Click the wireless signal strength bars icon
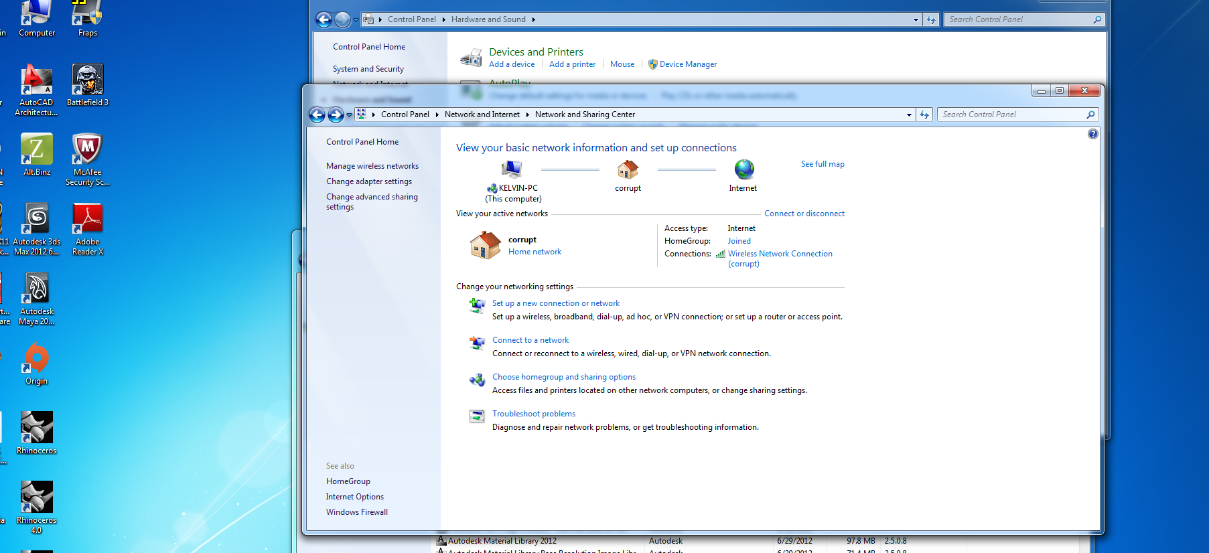The image size is (1209, 553). click(721, 254)
